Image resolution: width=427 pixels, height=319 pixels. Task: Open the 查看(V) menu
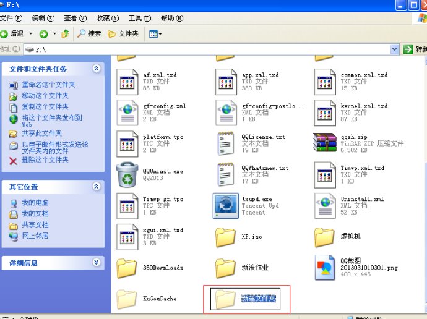pos(75,18)
